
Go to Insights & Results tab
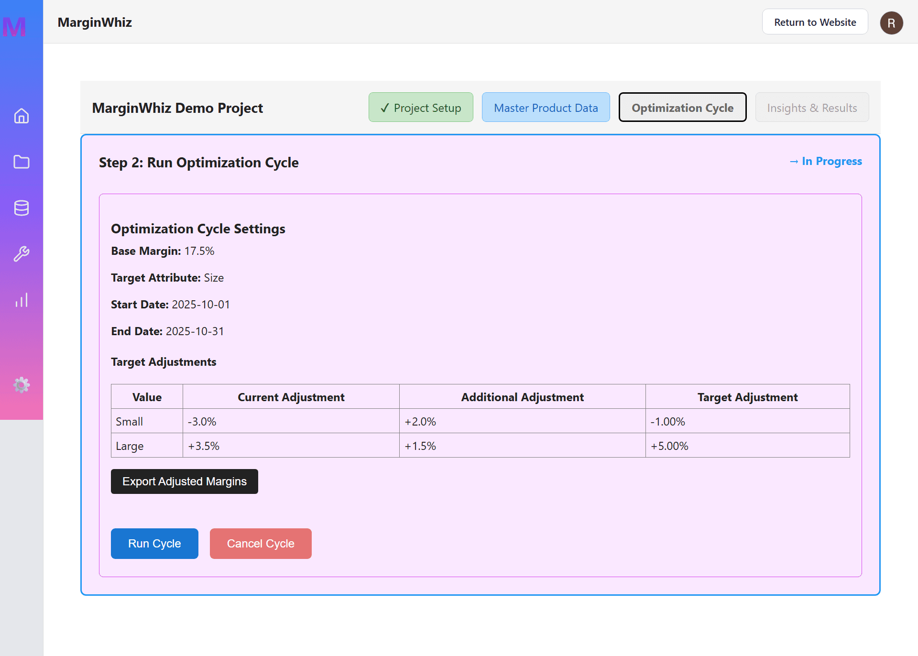pyautogui.click(x=812, y=108)
